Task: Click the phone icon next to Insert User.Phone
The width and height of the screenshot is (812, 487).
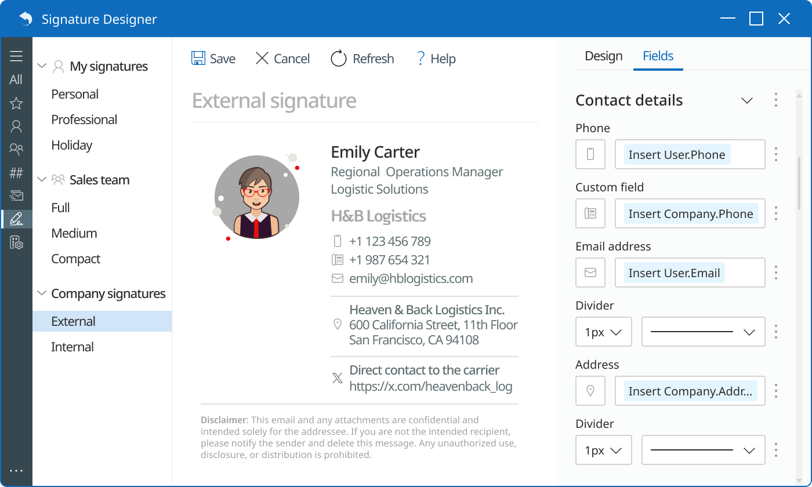Action: coord(590,154)
